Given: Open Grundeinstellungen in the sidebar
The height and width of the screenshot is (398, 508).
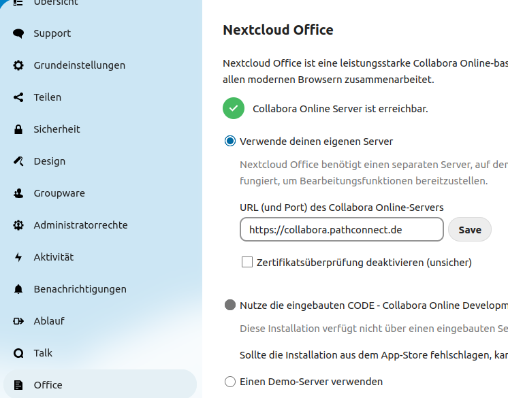Looking at the screenshot, I should (100, 65).
